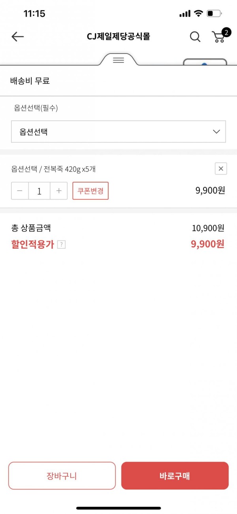237x514 pixels.
Task: Click the 쿠폰변경 button
Action: pos(90,191)
